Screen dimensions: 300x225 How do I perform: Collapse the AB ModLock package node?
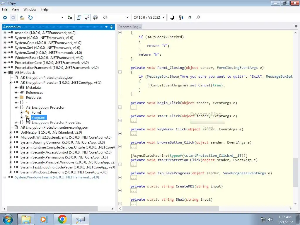(x=5, y=73)
